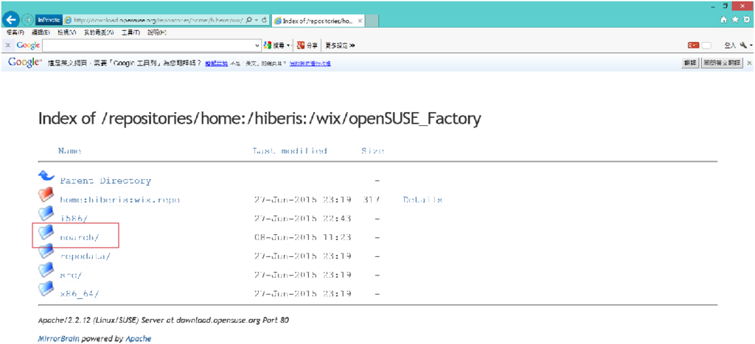Click the address bar search magnifier icon
Image resolution: width=755 pixels, height=344 pixels.
click(248, 20)
